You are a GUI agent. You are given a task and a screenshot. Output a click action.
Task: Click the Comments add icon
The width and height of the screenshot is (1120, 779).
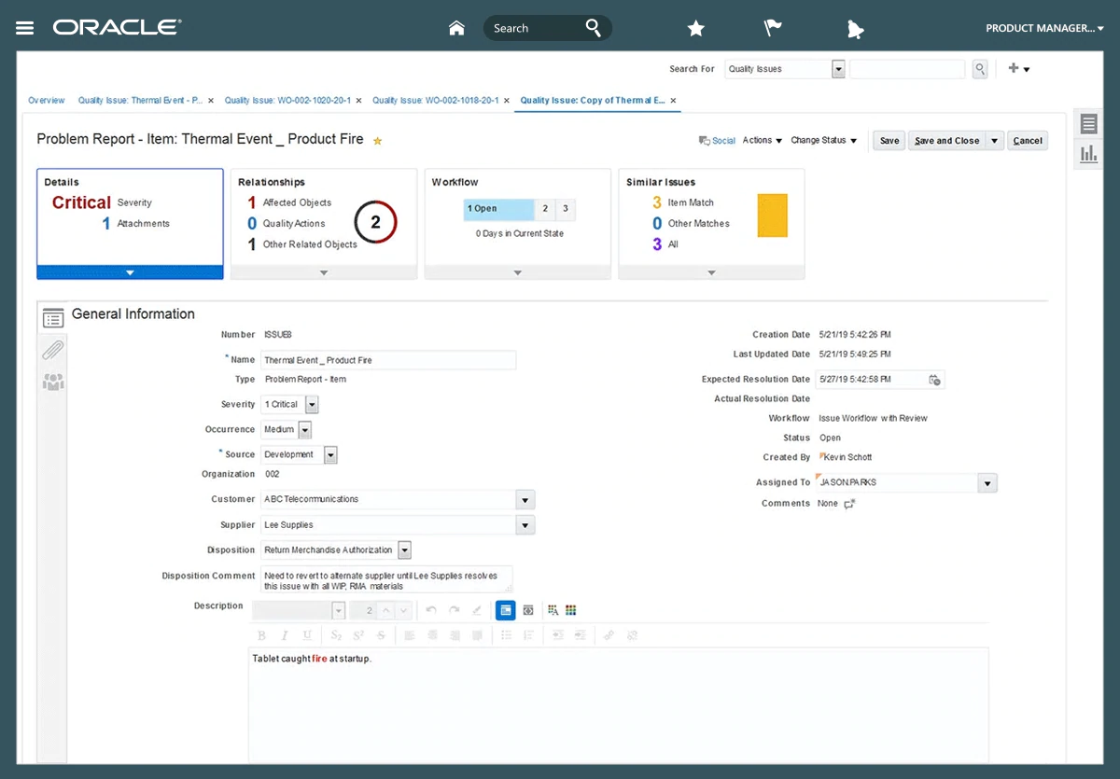click(x=849, y=504)
